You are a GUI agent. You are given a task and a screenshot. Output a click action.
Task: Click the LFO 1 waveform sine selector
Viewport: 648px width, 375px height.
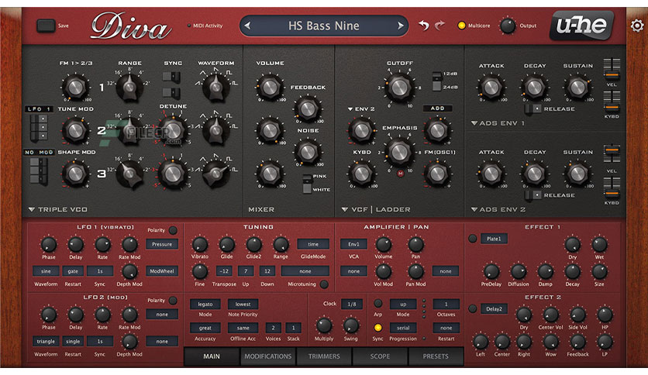click(46, 271)
